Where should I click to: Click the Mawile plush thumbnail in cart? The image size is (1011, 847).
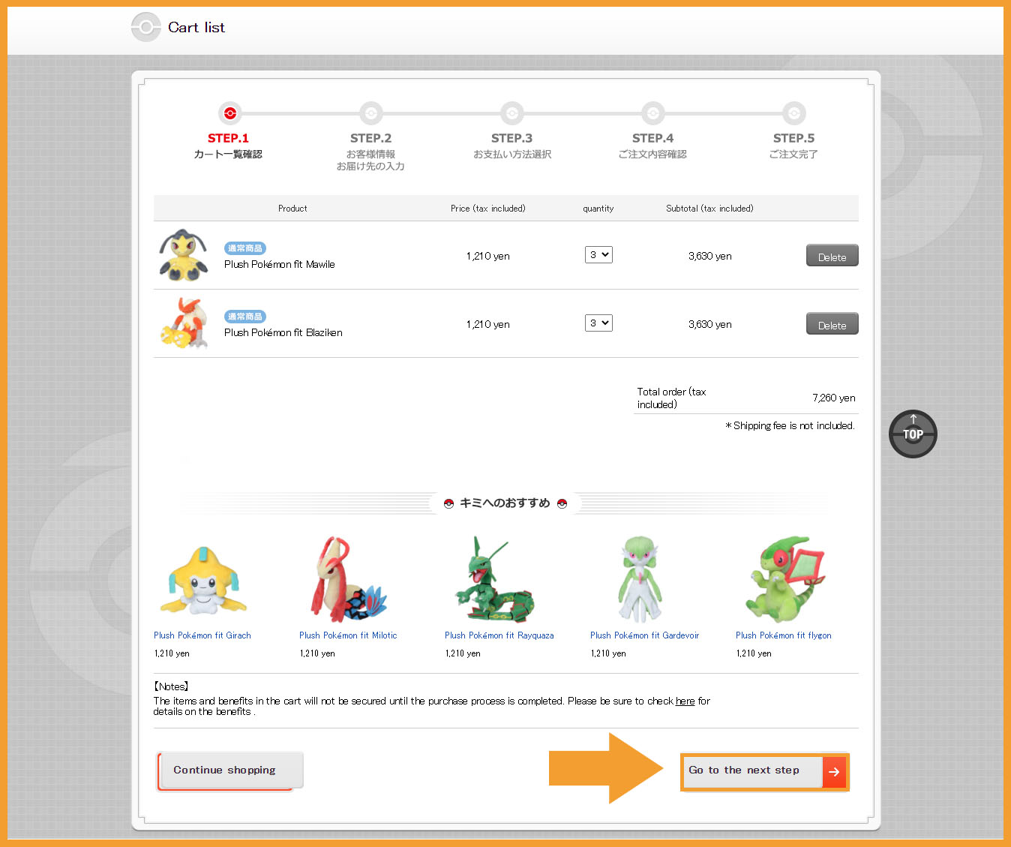[x=183, y=256]
